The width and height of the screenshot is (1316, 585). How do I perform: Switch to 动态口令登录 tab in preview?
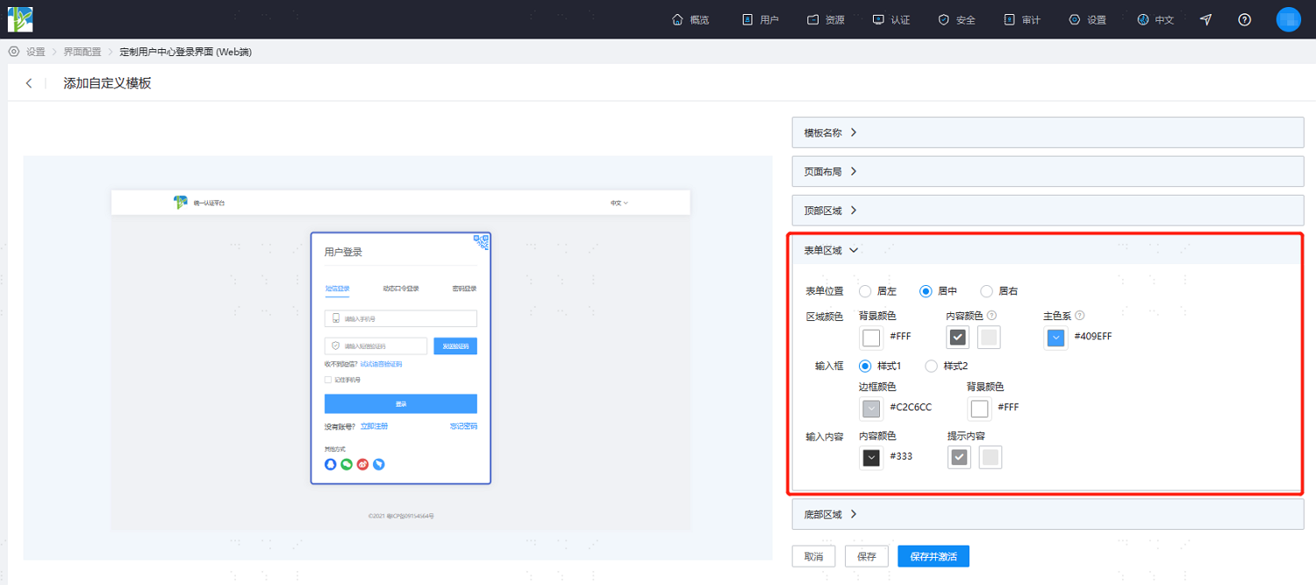(401, 289)
